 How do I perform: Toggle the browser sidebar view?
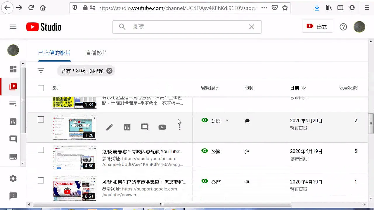[x=340, y=8]
